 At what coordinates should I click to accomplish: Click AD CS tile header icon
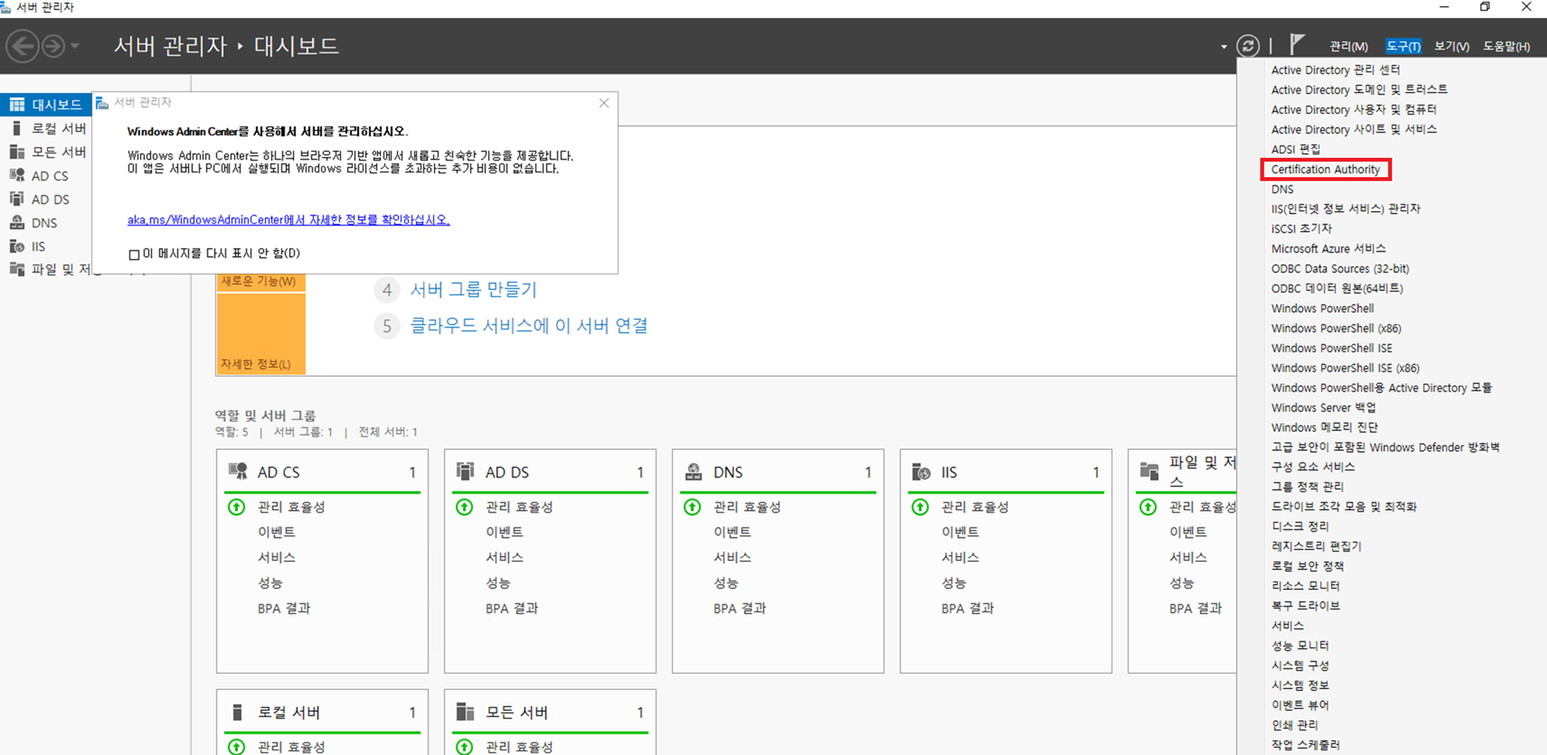click(x=237, y=471)
